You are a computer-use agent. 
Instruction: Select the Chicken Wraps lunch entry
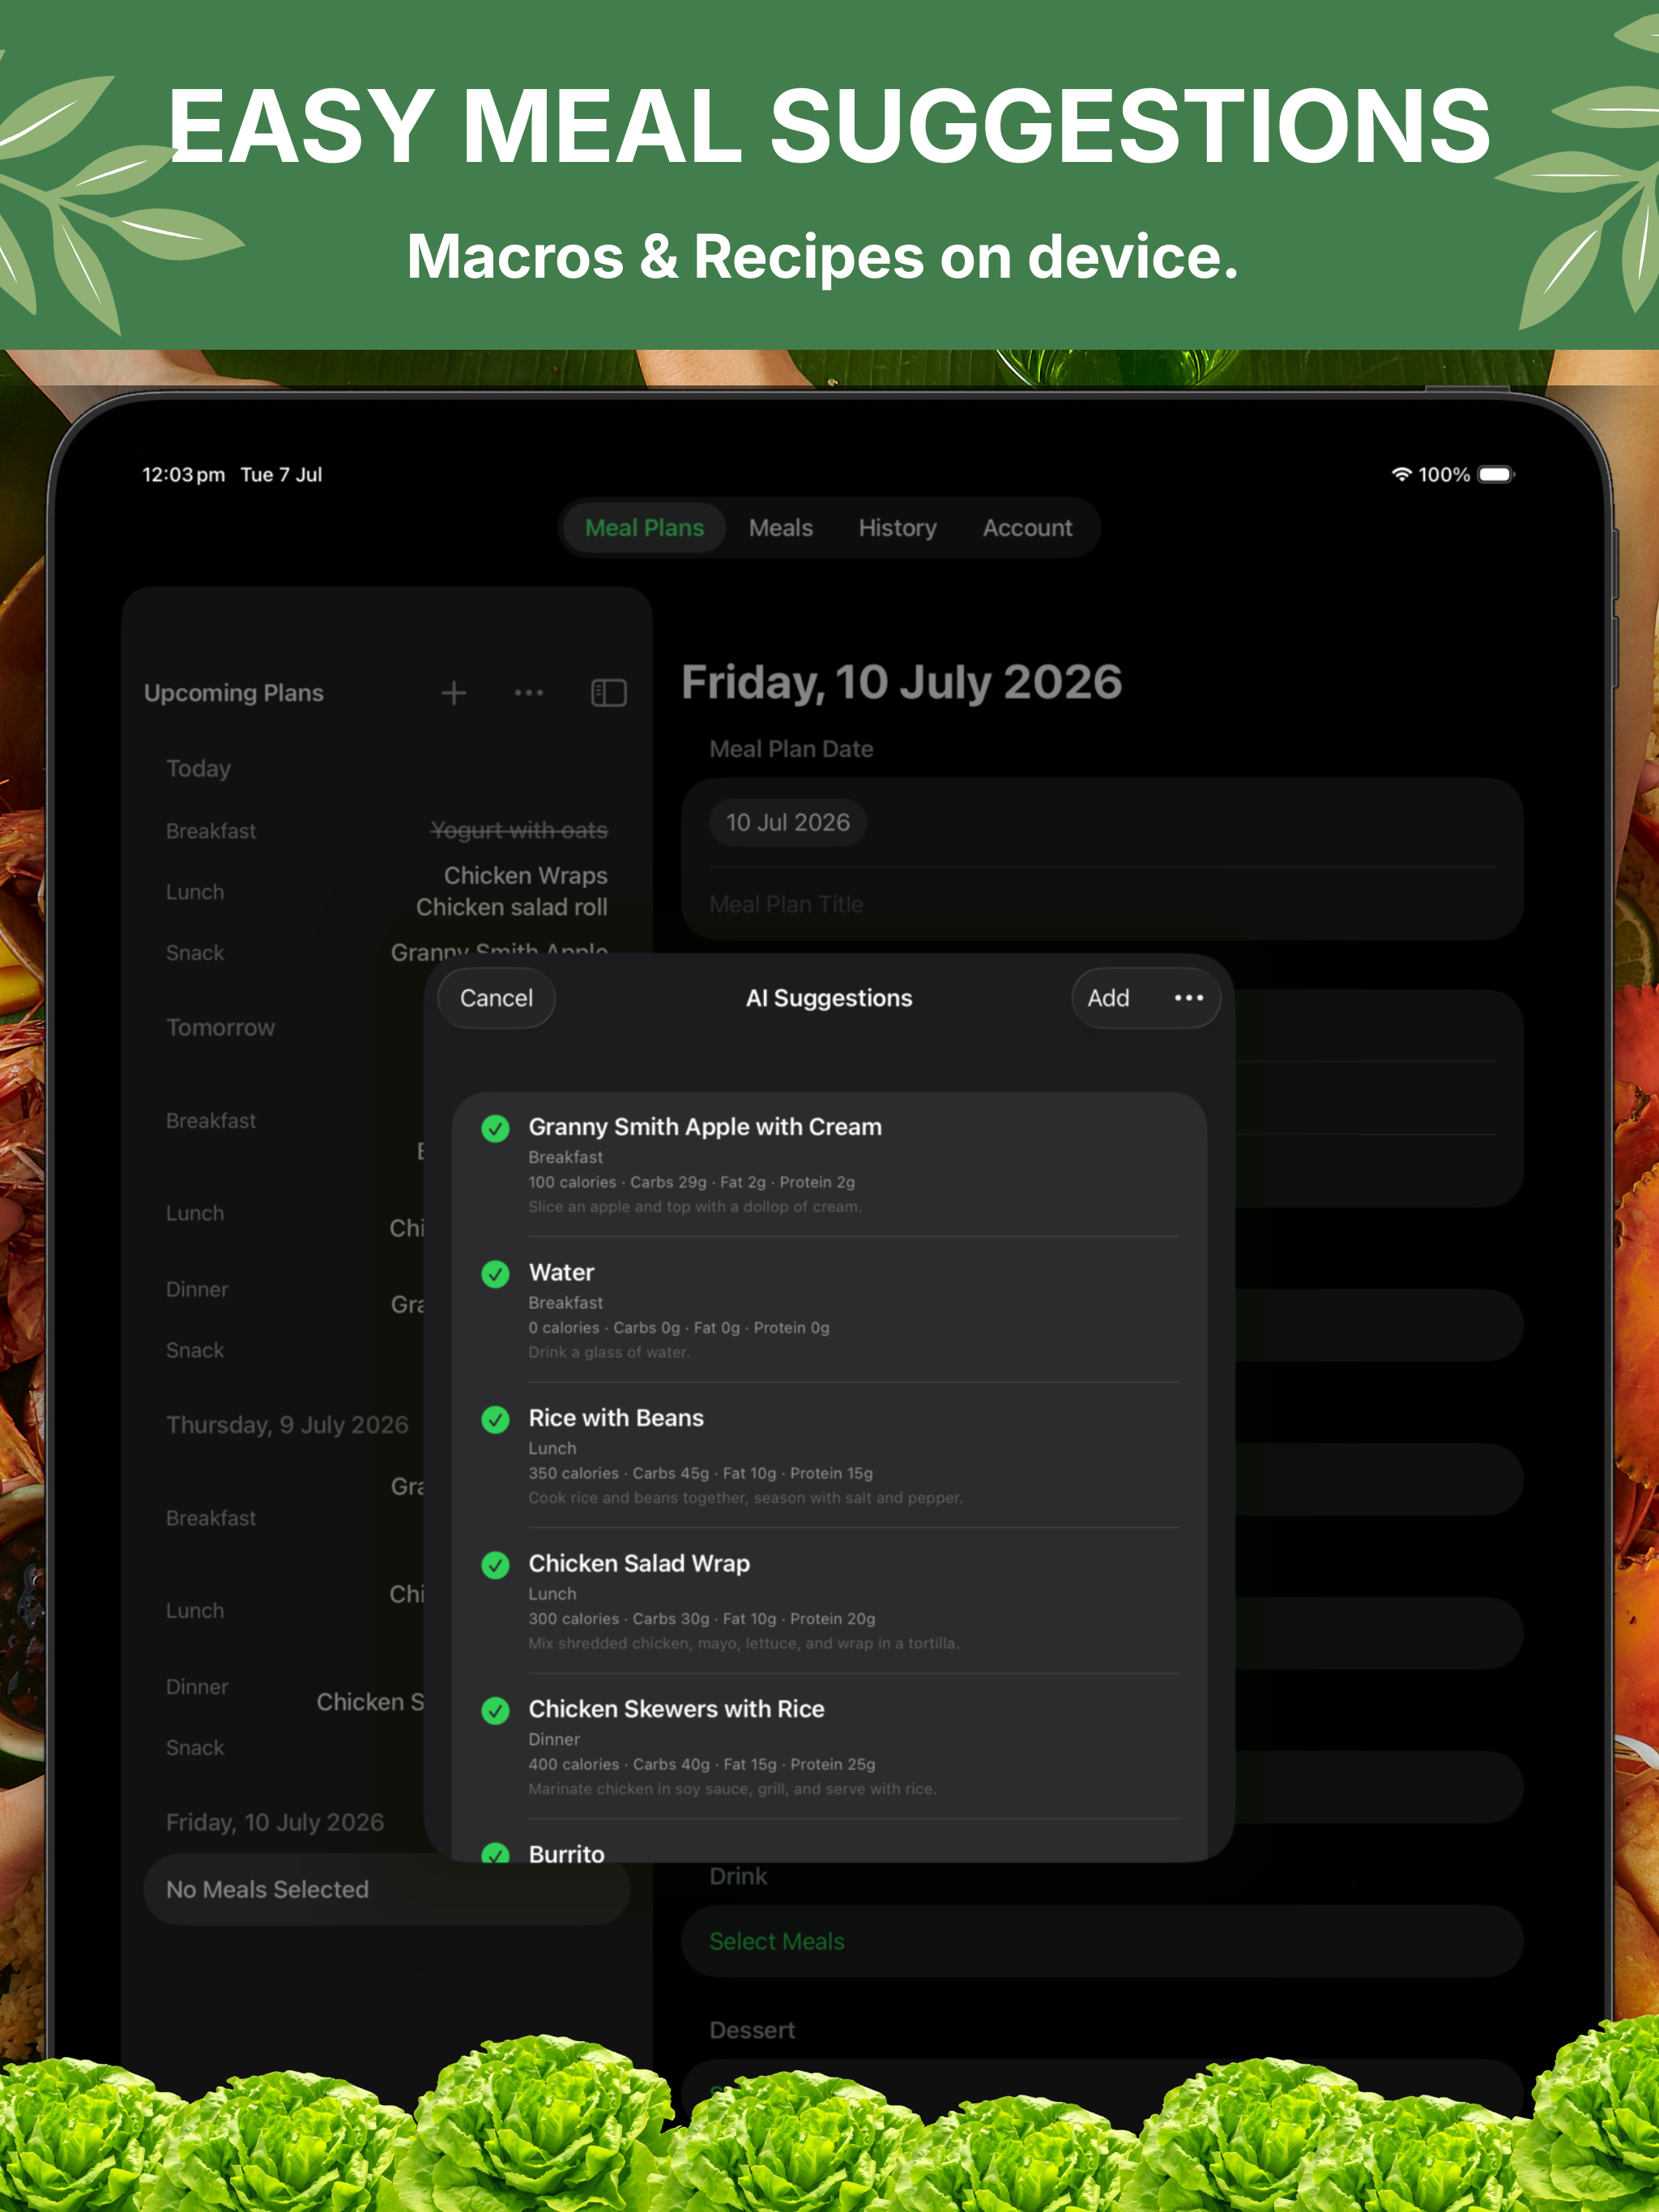click(x=525, y=875)
